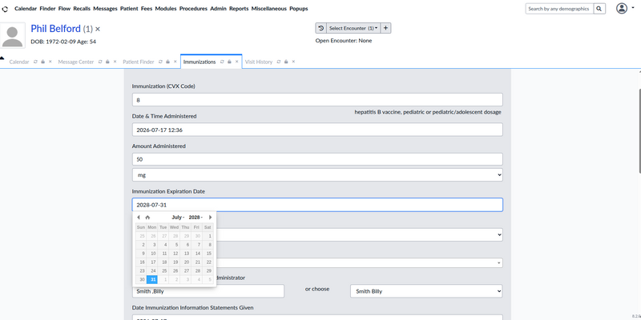Add new encounter with plus button
Viewport: 641px width, 320px height.
386,28
